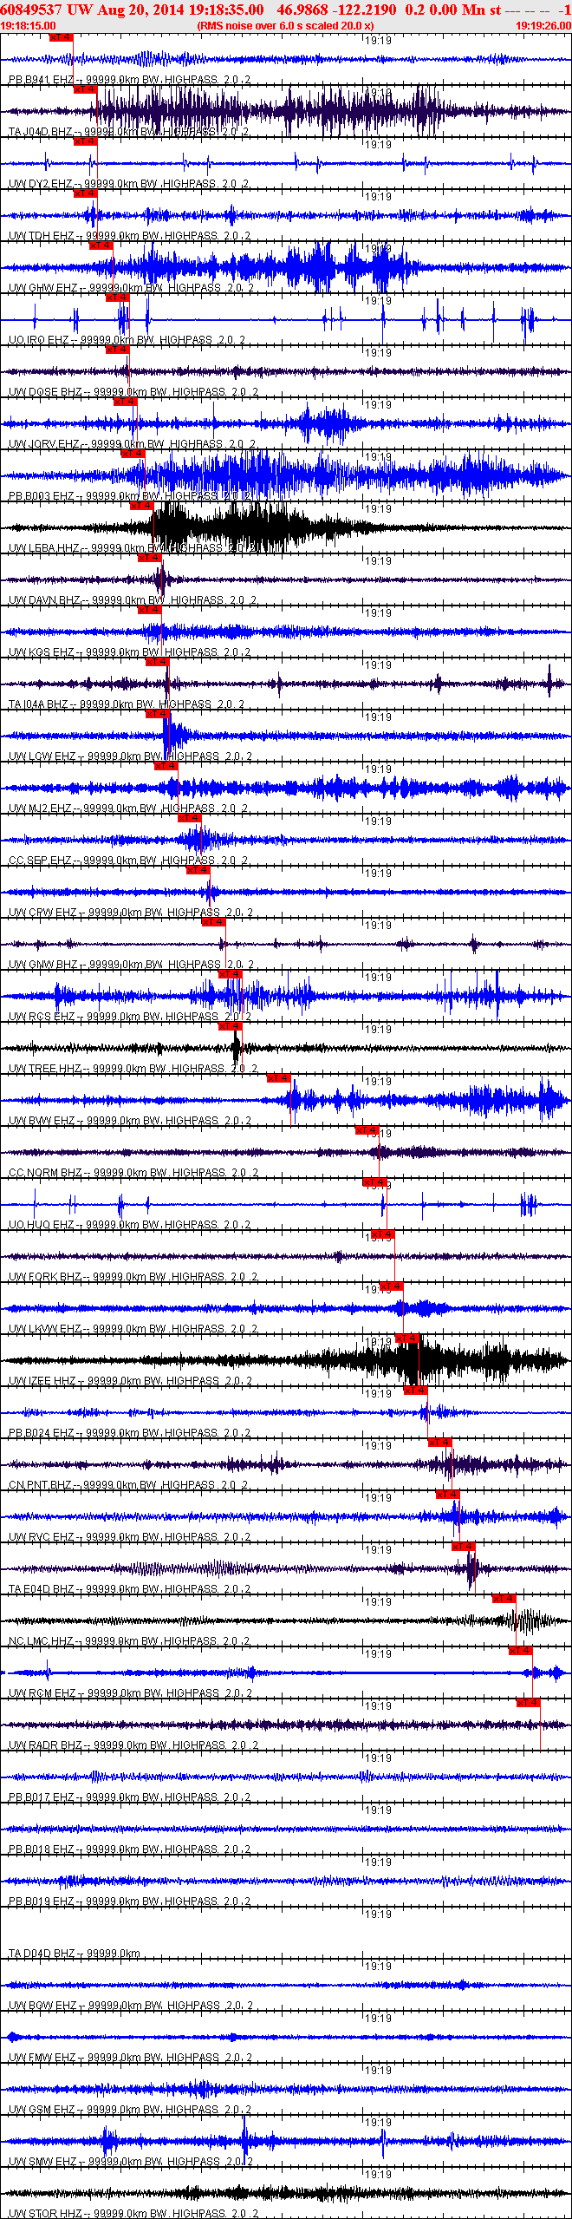Click the end time 19:19:26.00 label
Viewport: 572px width, 2219px height.
click(543, 26)
